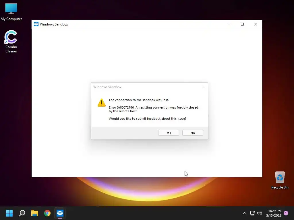
Task: Show hidden system tray icons
Action: [245, 213]
